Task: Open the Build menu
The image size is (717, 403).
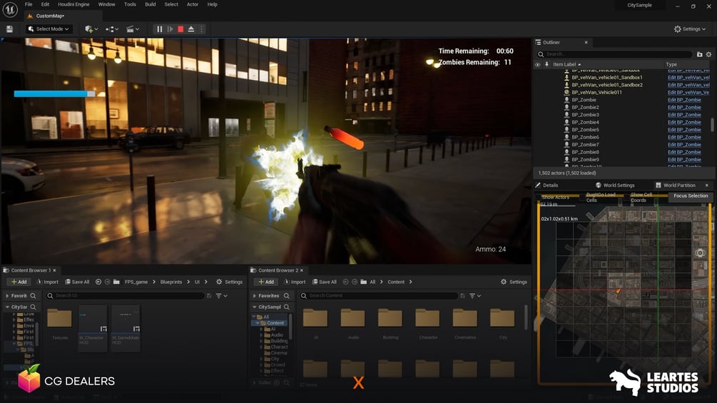Action: pyautogui.click(x=151, y=4)
